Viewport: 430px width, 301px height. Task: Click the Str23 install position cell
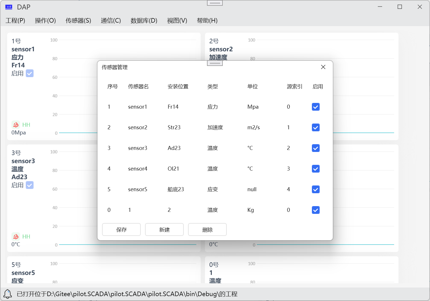tap(174, 128)
